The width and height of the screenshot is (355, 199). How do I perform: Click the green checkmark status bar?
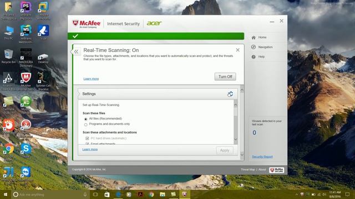click(x=156, y=36)
